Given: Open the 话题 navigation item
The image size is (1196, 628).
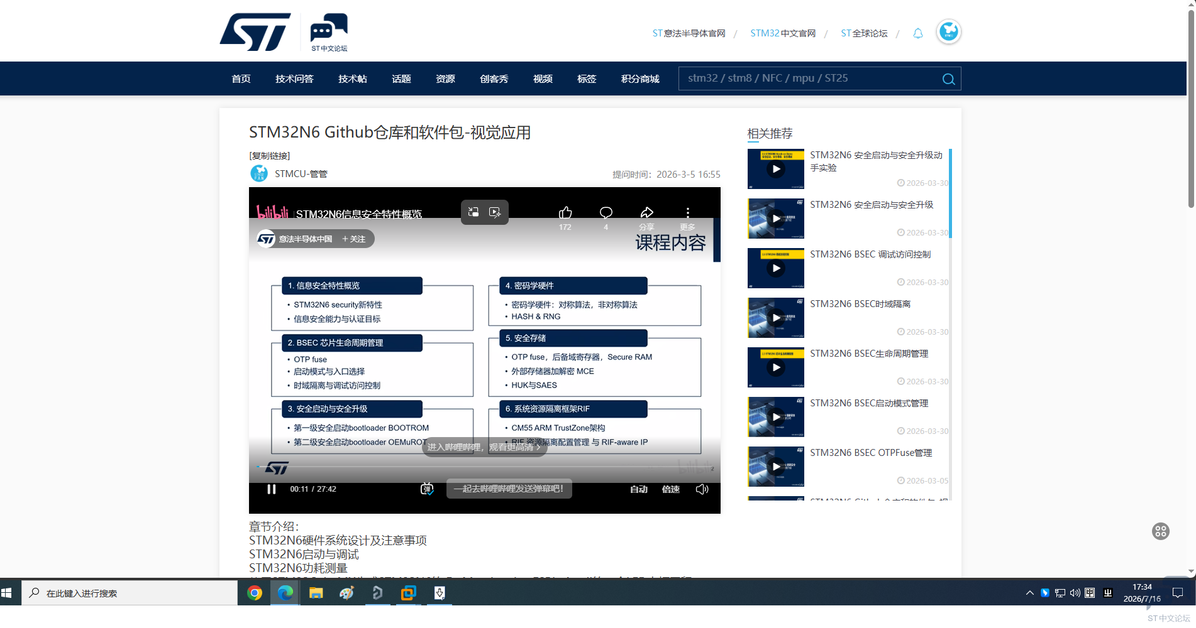Looking at the screenshot, I should pos(401,78).
